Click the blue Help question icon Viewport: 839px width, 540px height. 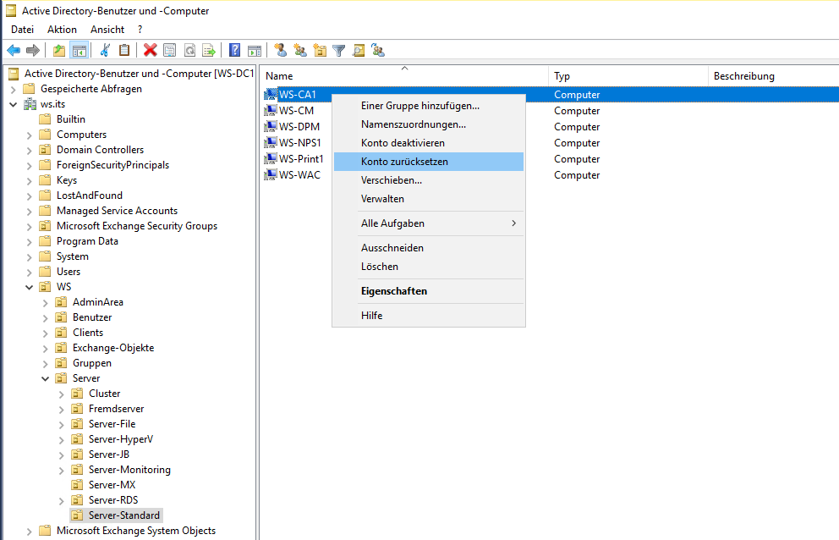tap(234, 50)
